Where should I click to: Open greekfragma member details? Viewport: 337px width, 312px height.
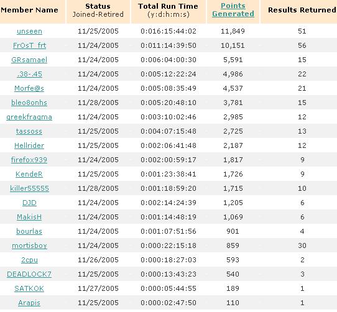coord(29,117)
